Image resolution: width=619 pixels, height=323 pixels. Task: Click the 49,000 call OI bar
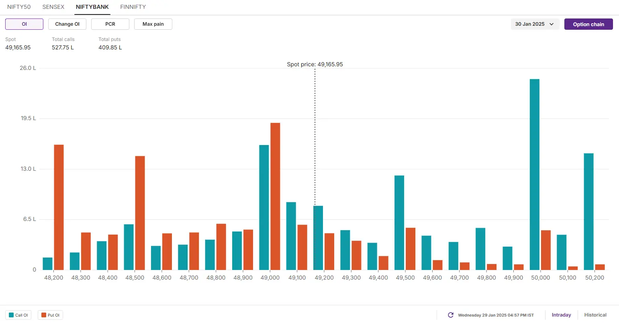(x=264, y=207)
